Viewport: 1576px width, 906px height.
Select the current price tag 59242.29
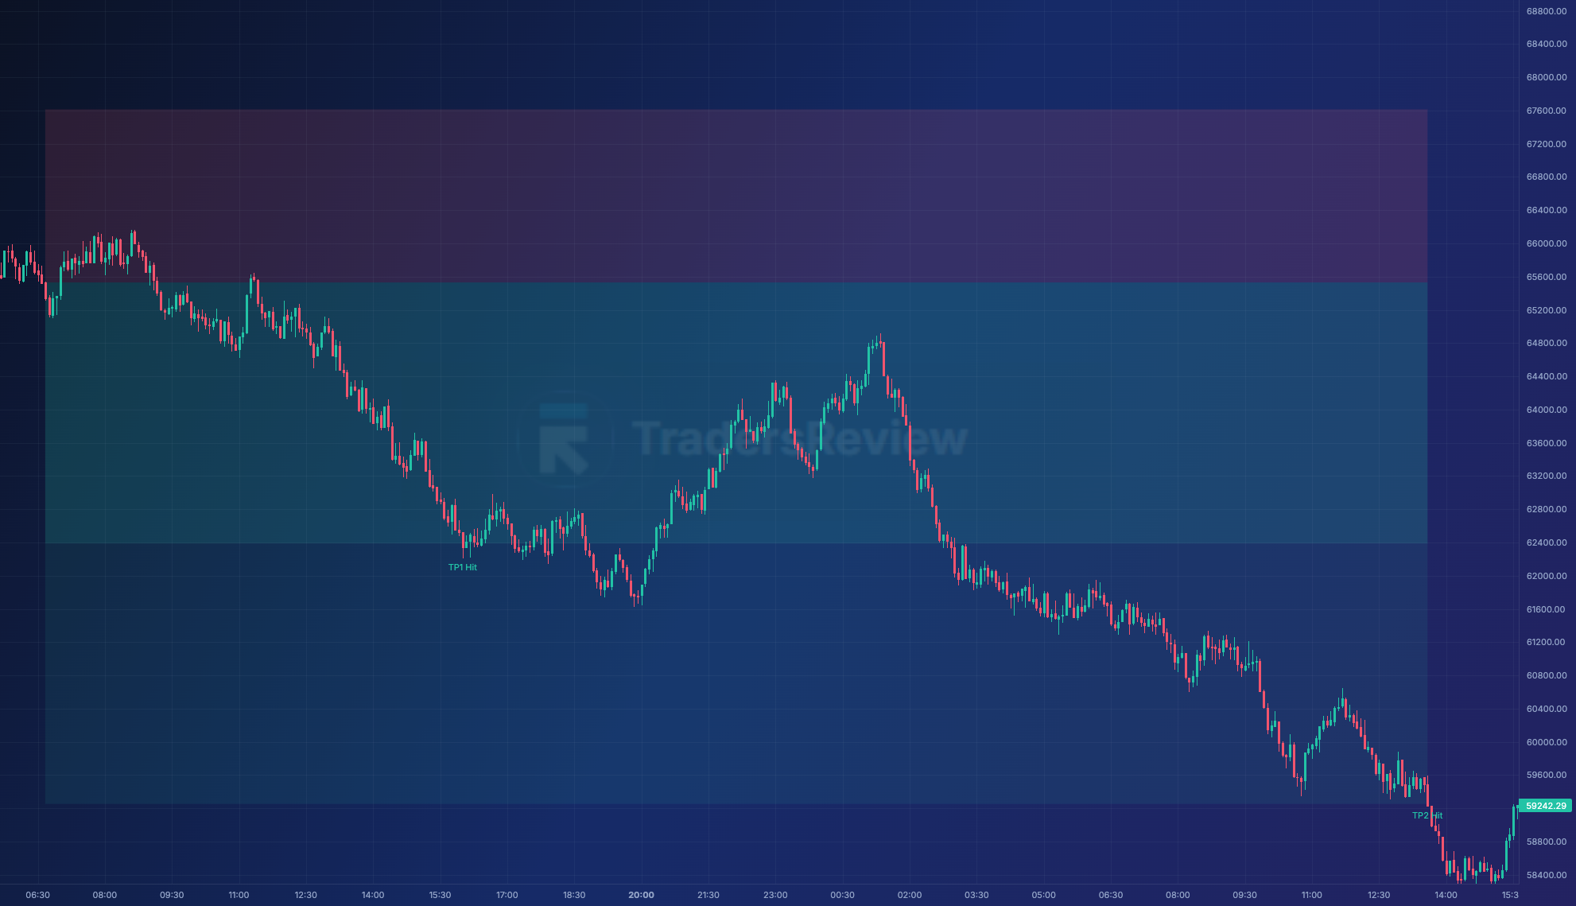tap(1546, 806)
